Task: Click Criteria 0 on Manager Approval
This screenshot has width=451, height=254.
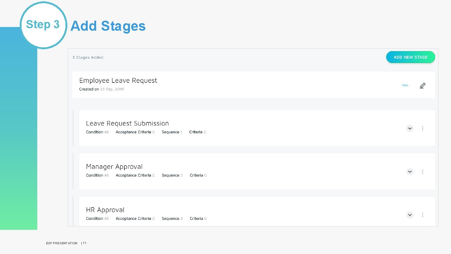Action: (x=198, y=175)
